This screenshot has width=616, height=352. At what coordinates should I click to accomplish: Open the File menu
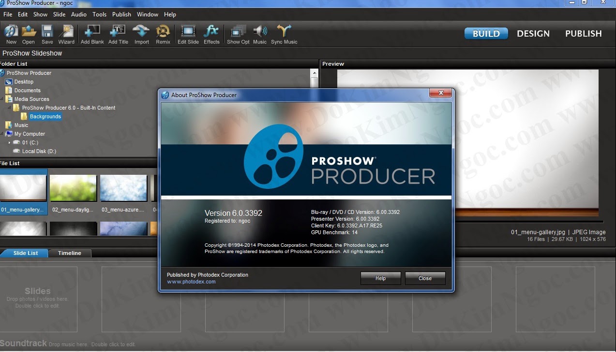tap(8, 14)
